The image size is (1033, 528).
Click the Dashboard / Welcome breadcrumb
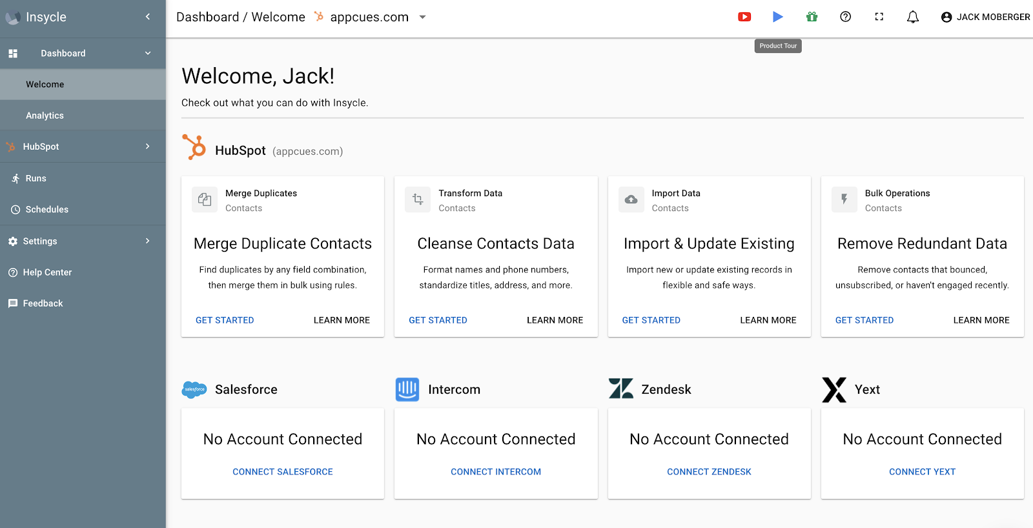point(241,17)
